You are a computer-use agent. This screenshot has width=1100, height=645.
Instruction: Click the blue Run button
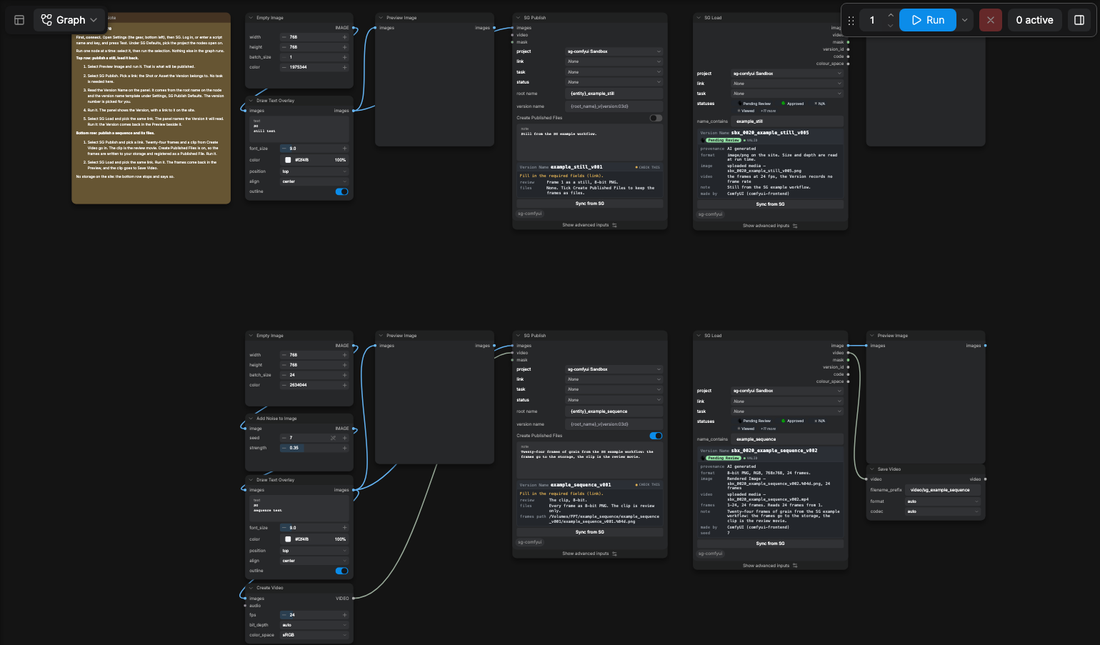click(928, 20)
